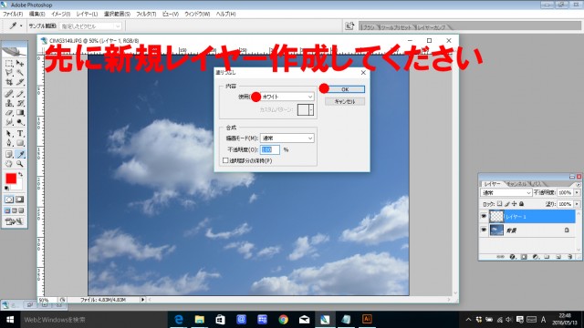
Task: Select the Gradient tool
Action: point(20,113)
